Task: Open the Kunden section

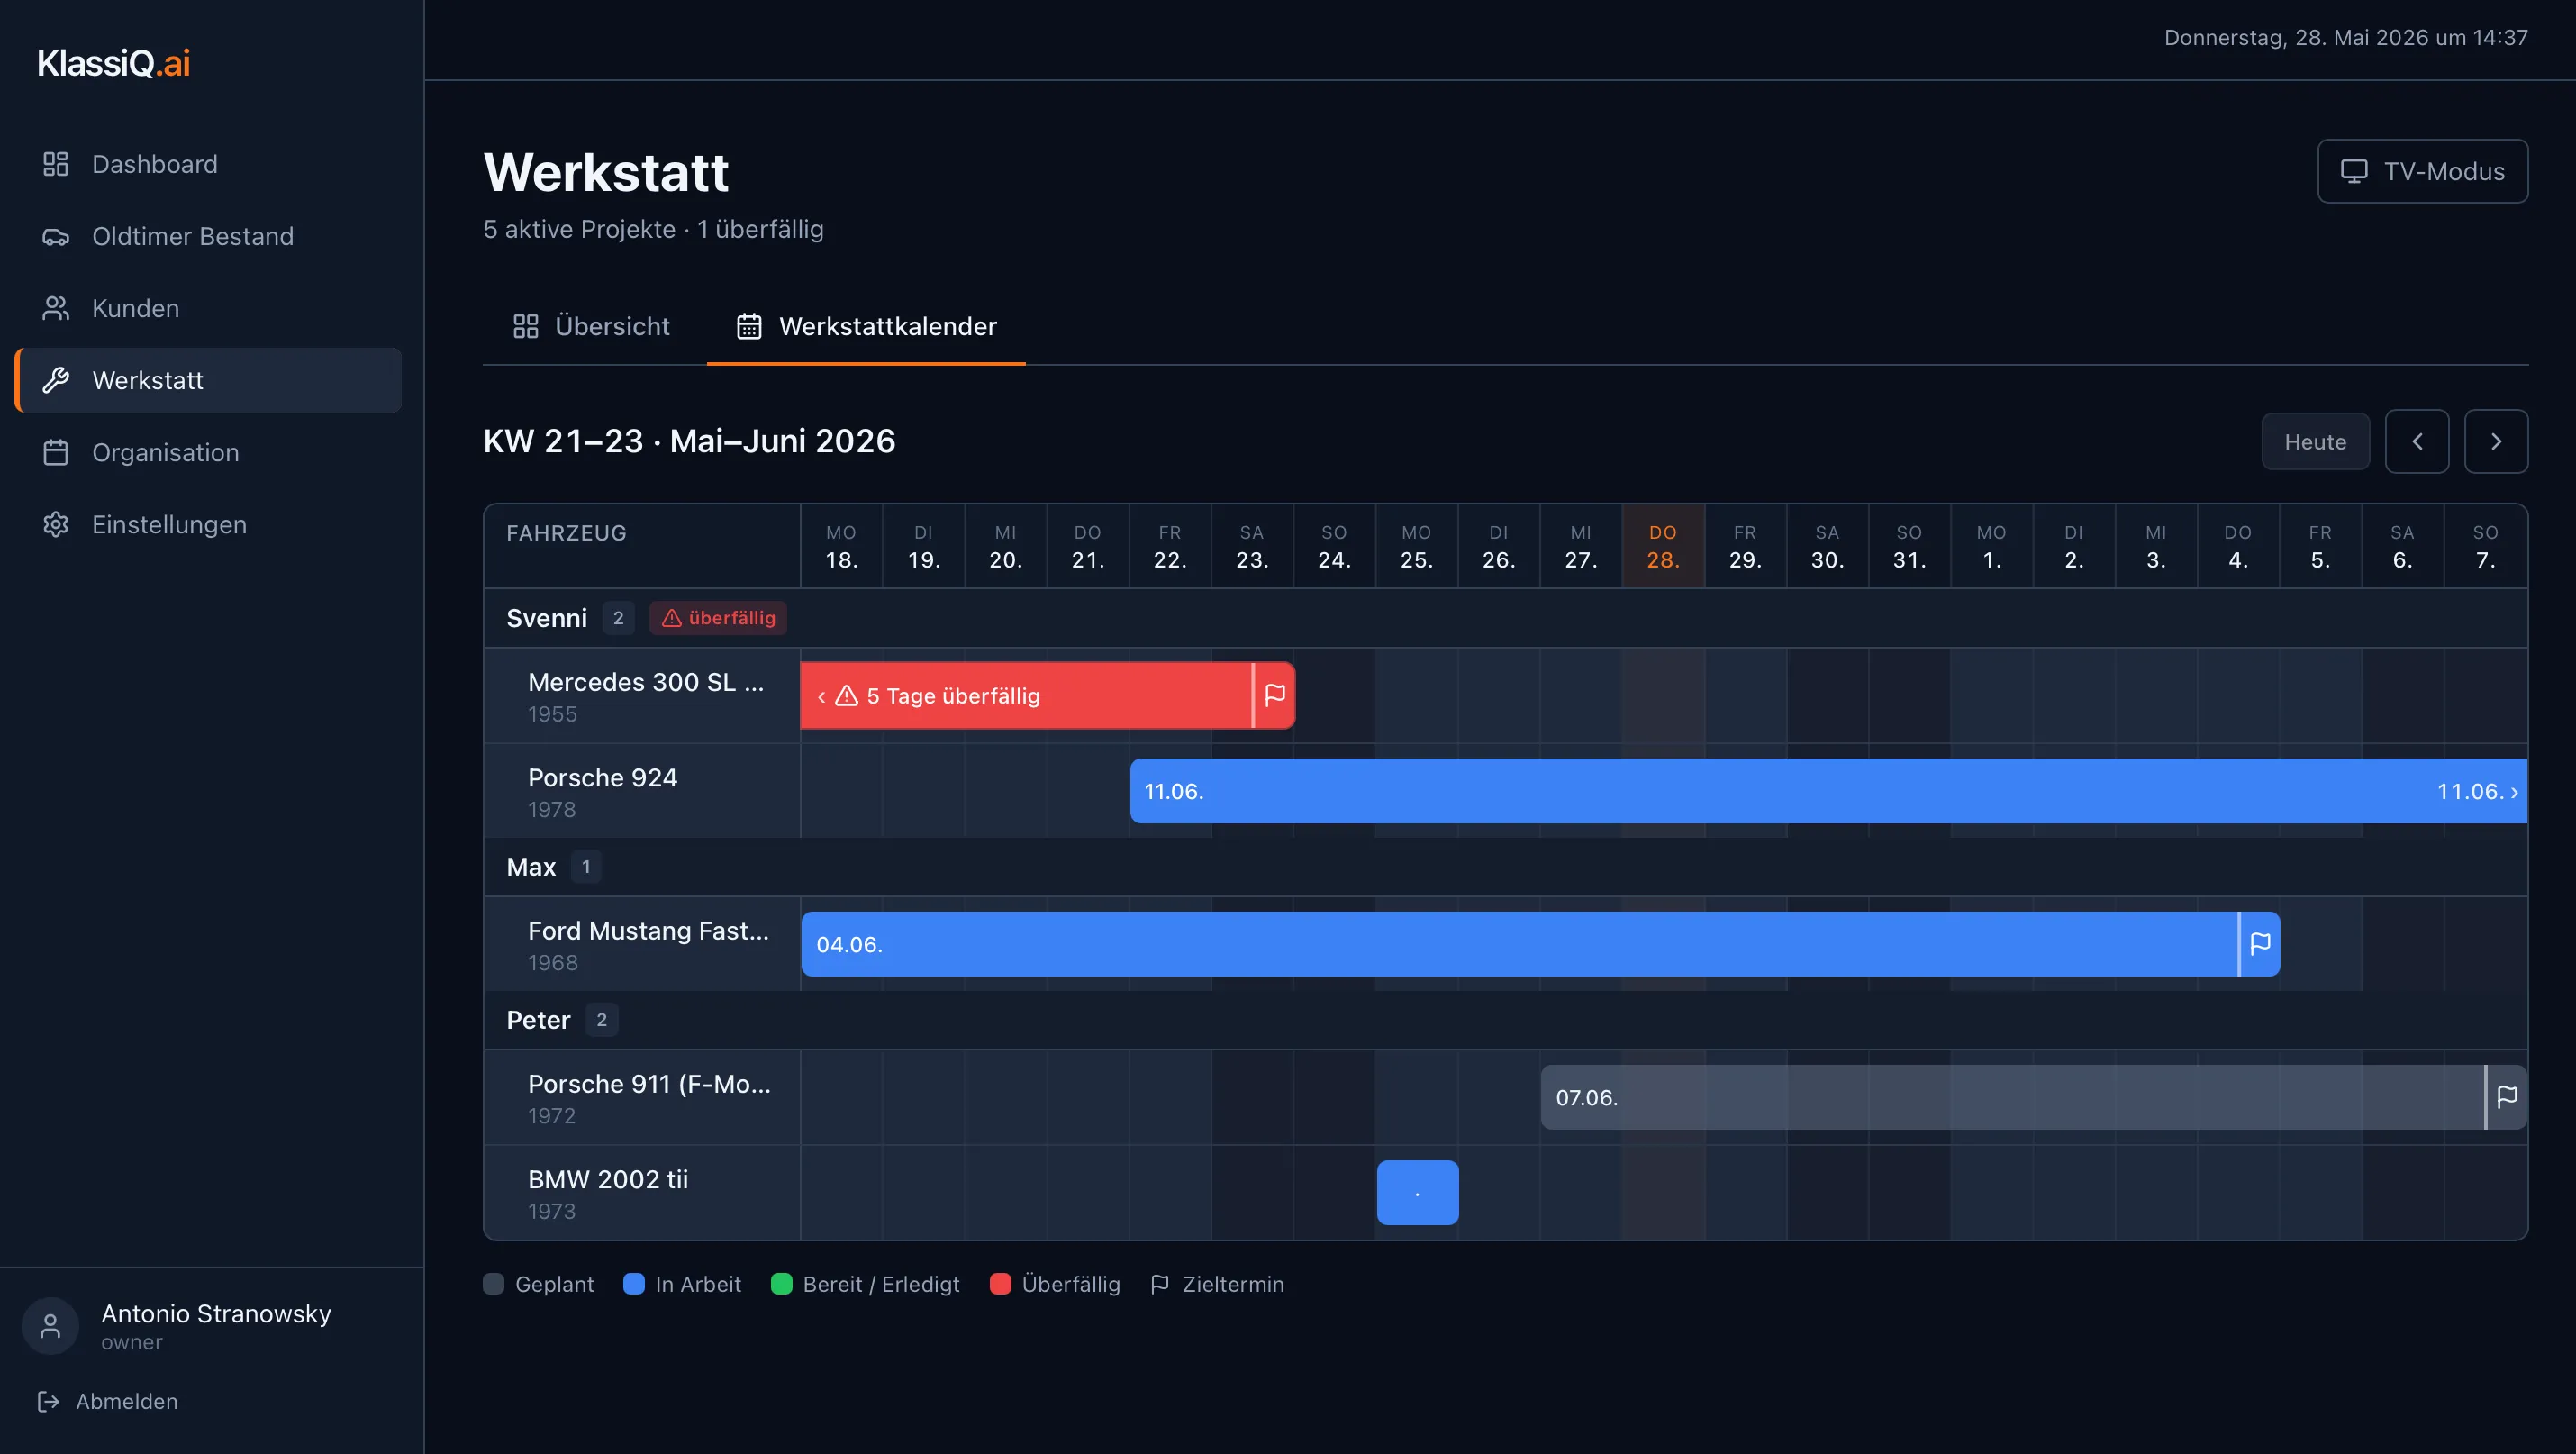Action: 208,308
